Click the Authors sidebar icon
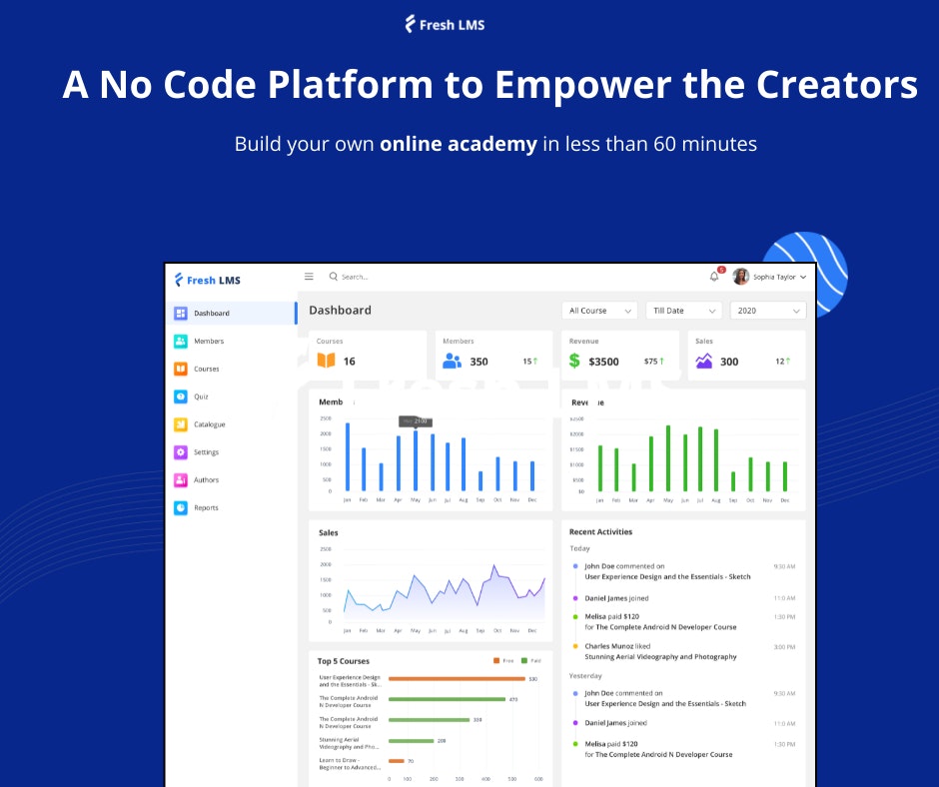The image size is (939, 787). click(180, 479)
